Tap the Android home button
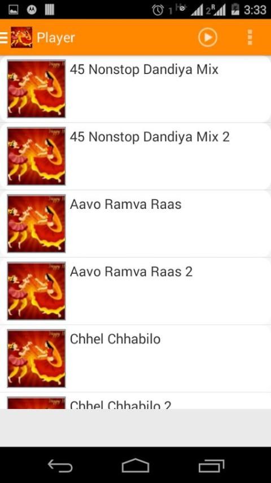Image resolution: width=271 pixels, height=483 pixels. tap(135, 465)
